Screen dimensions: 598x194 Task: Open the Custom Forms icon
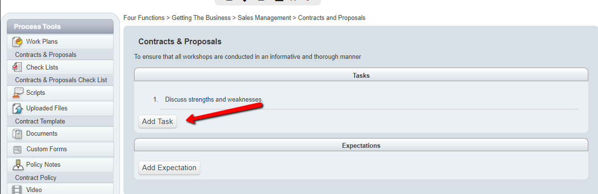(x=17, y=149)
